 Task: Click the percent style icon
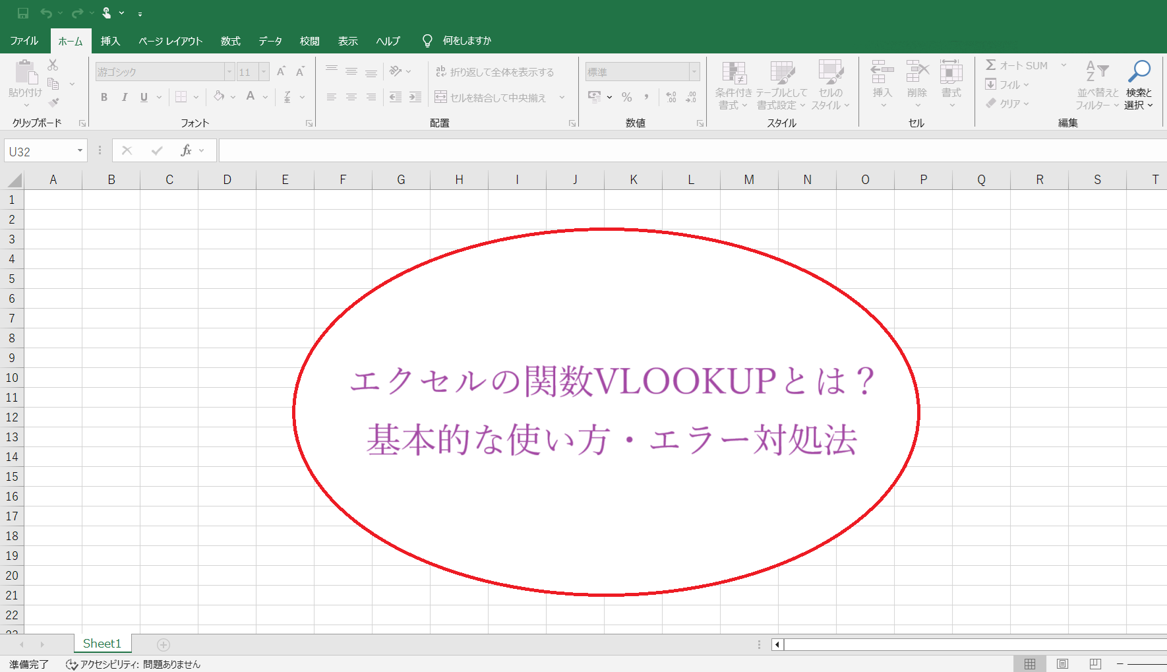[626, 97]
